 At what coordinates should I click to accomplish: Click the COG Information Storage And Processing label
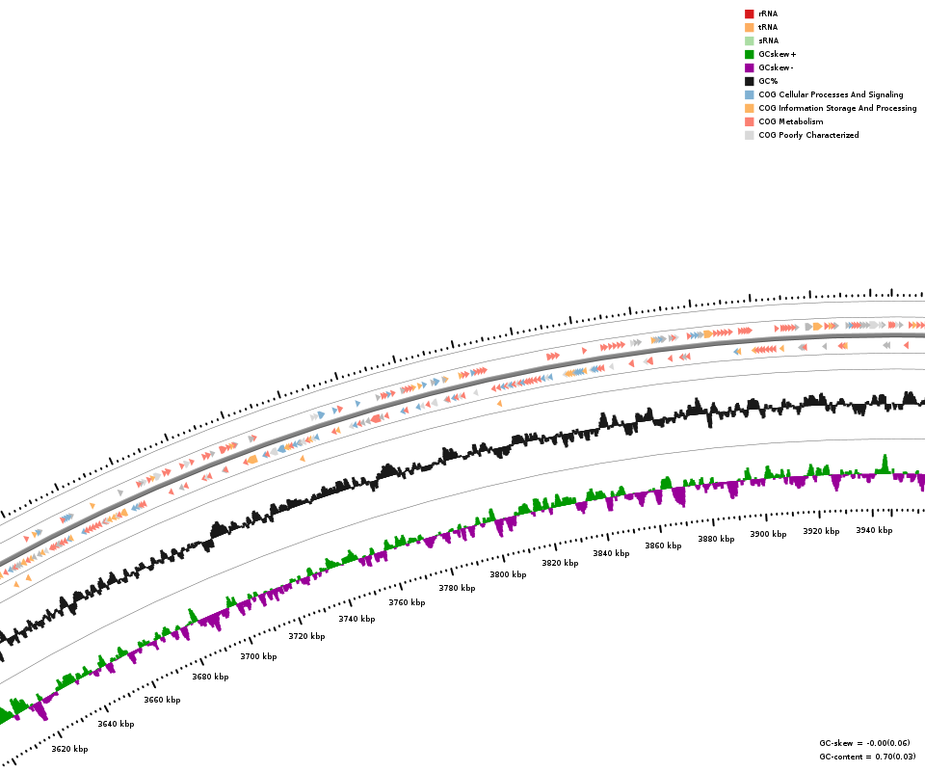point(837,108)
